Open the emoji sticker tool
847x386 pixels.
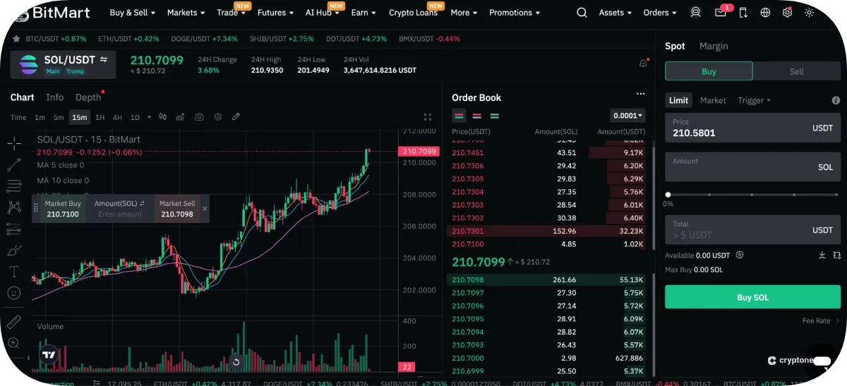(14, 292)
